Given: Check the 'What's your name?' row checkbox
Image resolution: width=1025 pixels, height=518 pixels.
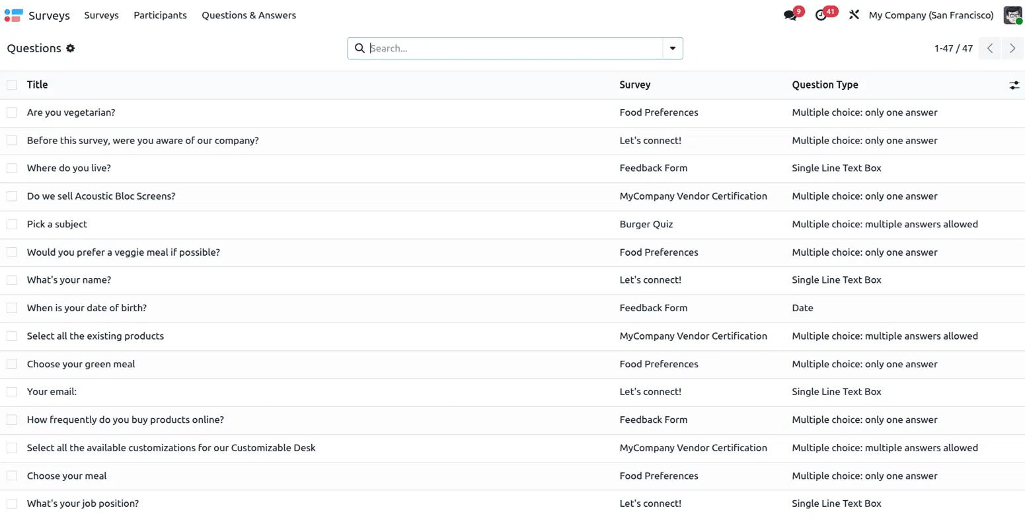Looking at the screenshot, I should coord(12,279).
